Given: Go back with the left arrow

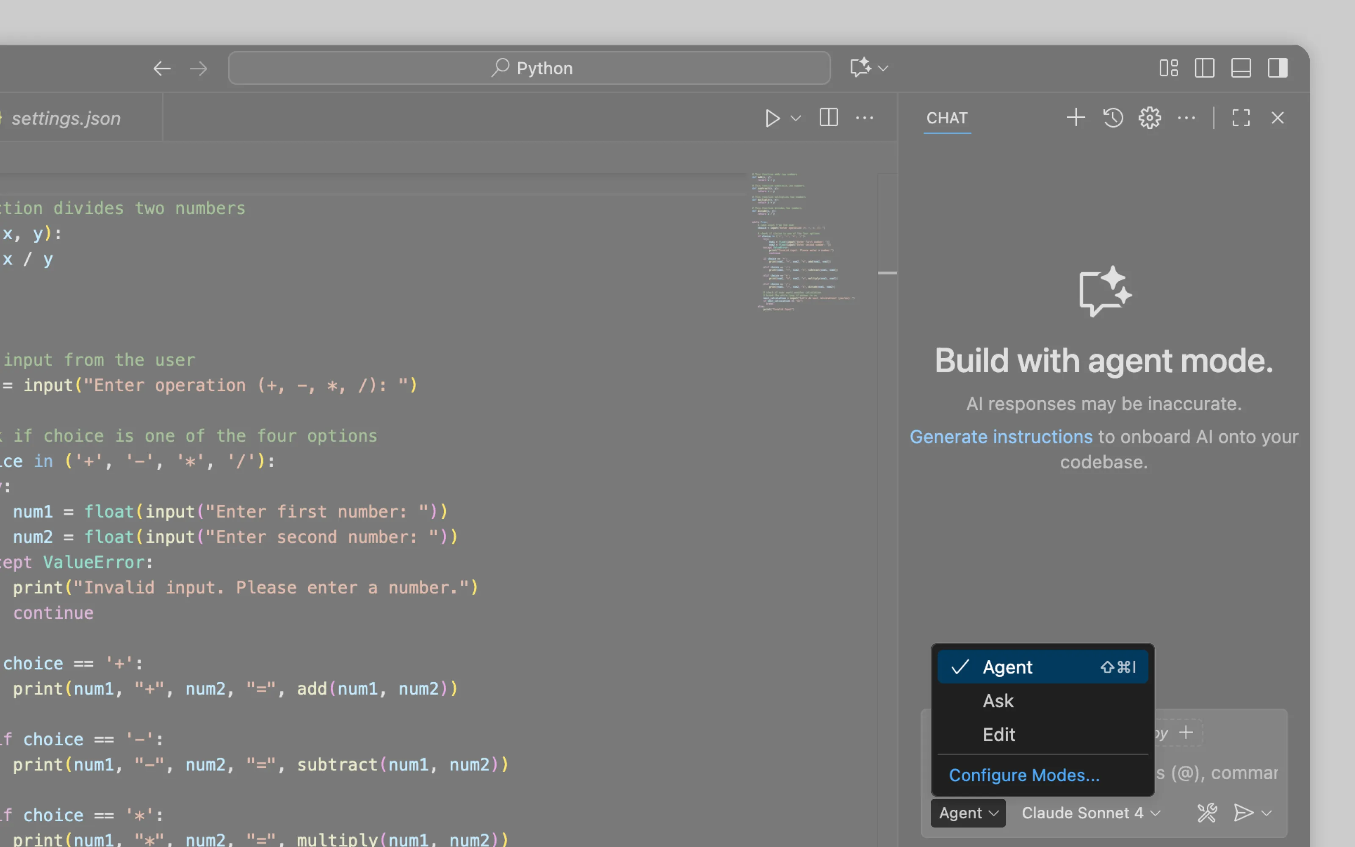Looking at the screenshot, I should pyautogui.click(x=162, y=68).
